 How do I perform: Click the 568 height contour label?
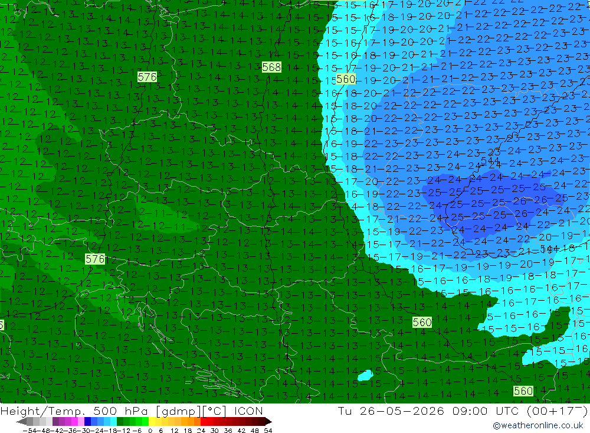pyautogui.click(x=271, y=67)
